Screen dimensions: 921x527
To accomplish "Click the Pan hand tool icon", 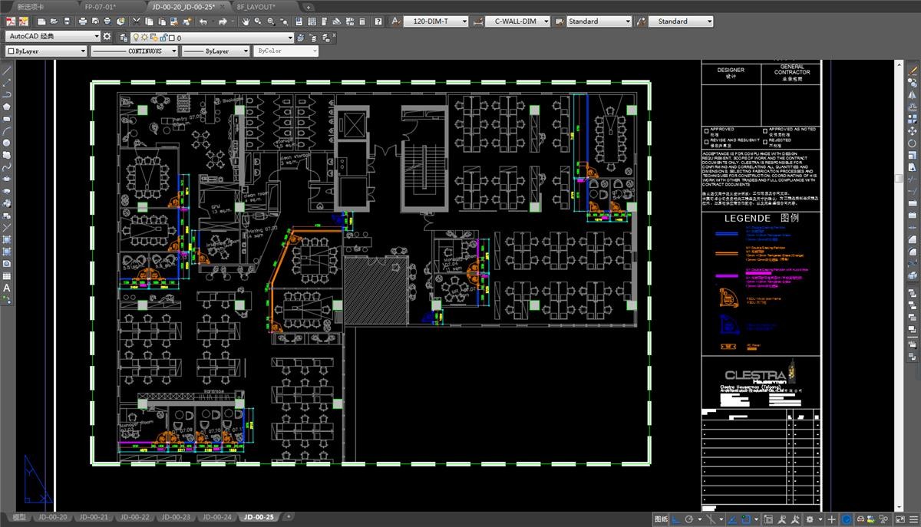I will pos(246,21).
